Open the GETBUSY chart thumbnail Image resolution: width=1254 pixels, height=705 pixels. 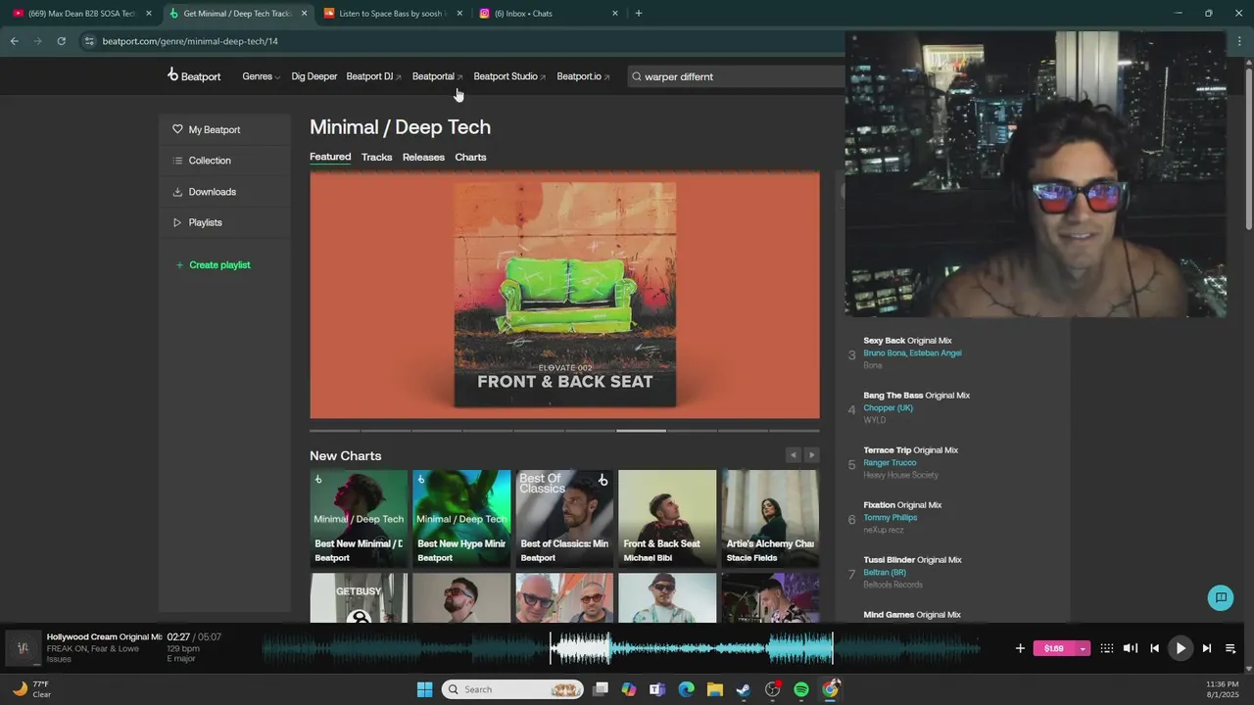tap(359, 597)
